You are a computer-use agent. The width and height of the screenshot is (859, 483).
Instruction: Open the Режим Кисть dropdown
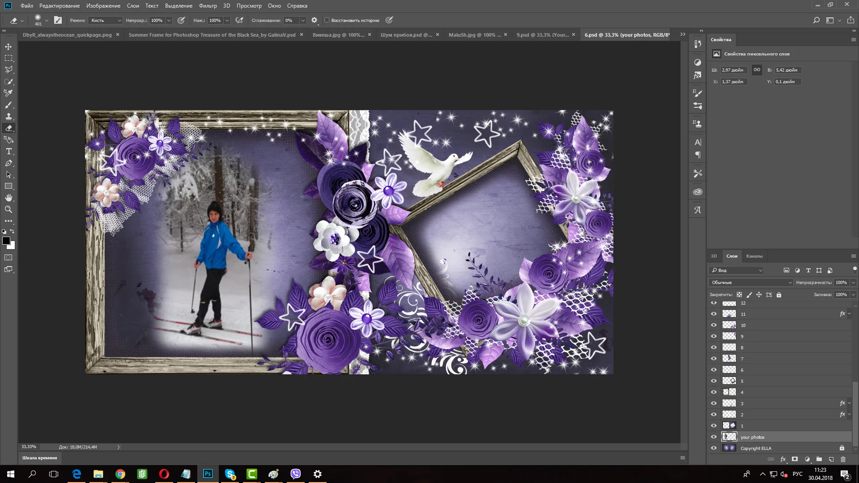pos(106,20)
